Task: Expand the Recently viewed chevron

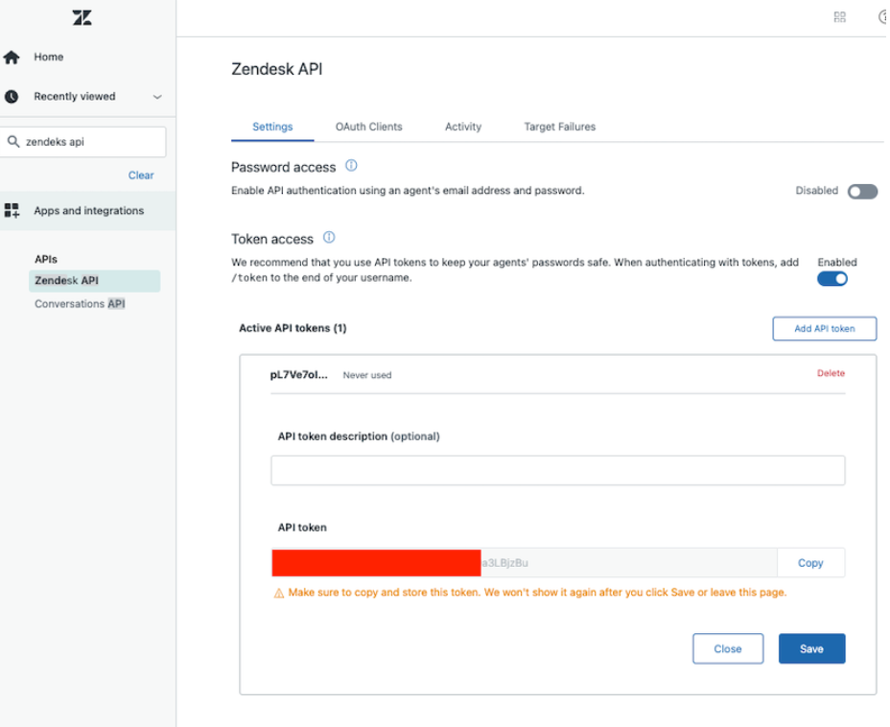Action: (157, 97)
